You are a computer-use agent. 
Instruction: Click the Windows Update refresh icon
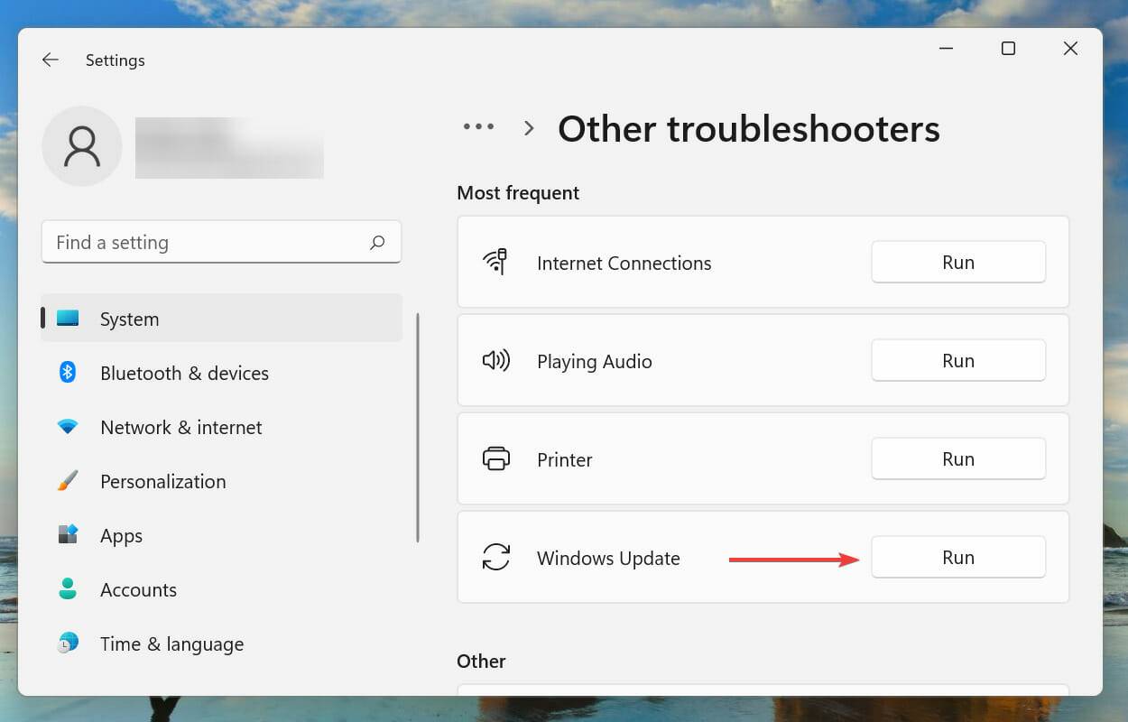coord(496,558)
